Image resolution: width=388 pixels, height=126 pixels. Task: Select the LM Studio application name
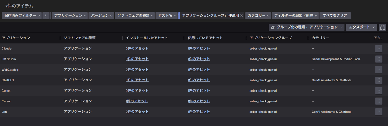[x=9, y=59]
